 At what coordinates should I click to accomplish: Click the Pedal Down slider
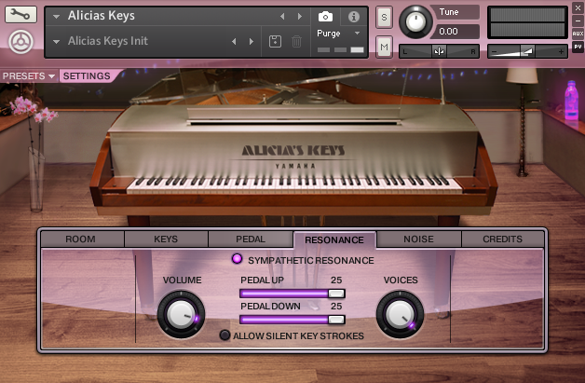[x=292, y=320]
